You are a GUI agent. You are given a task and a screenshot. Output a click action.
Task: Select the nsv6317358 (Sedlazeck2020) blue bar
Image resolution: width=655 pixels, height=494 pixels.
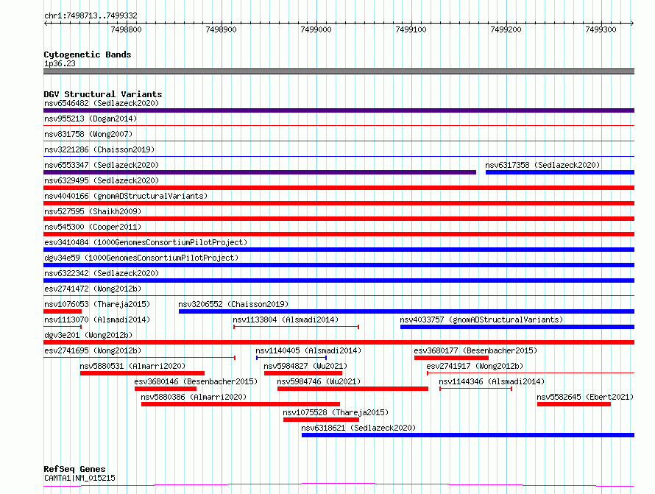(560, 172)
